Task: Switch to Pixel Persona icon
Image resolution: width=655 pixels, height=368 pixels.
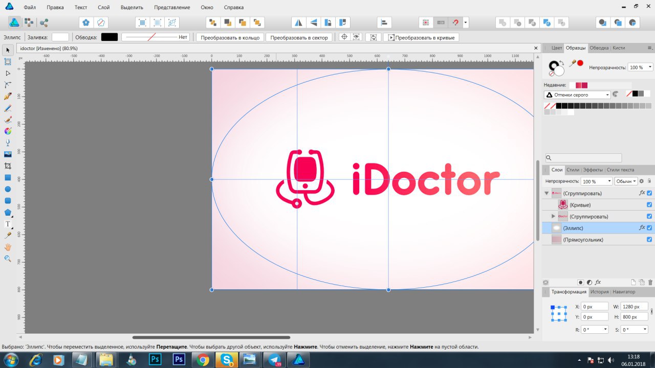Action: click(29, 22)
